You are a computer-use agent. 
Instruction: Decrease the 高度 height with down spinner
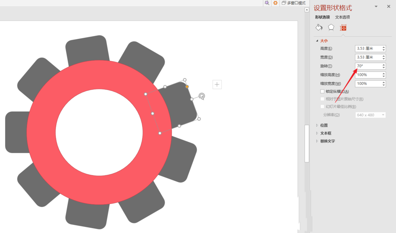point(384,50)
